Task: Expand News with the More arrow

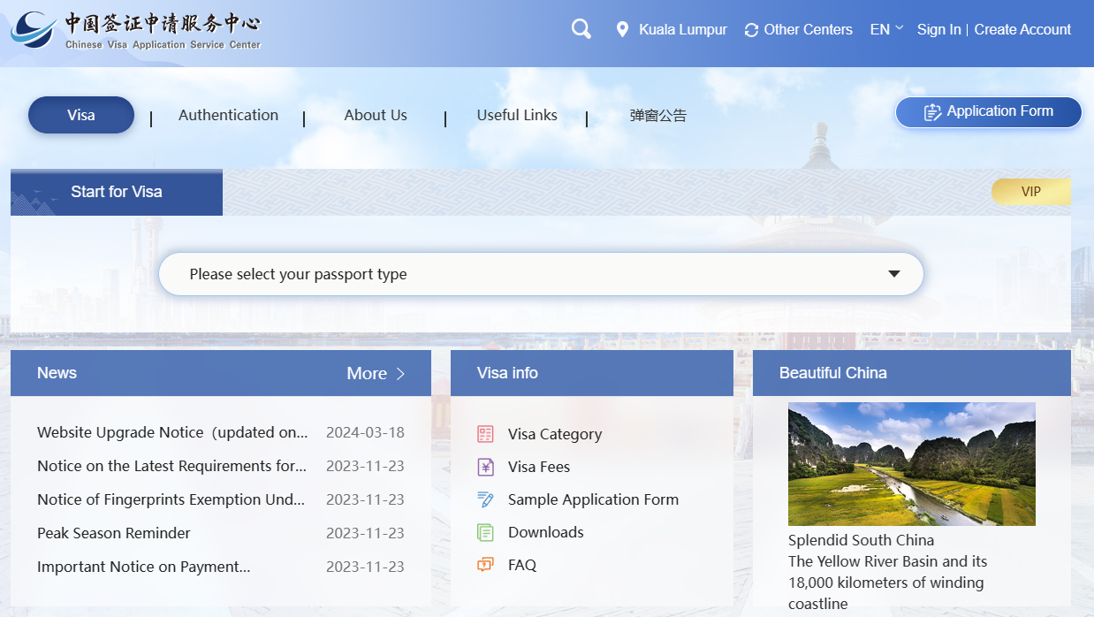Action: [x=376, y=373]
